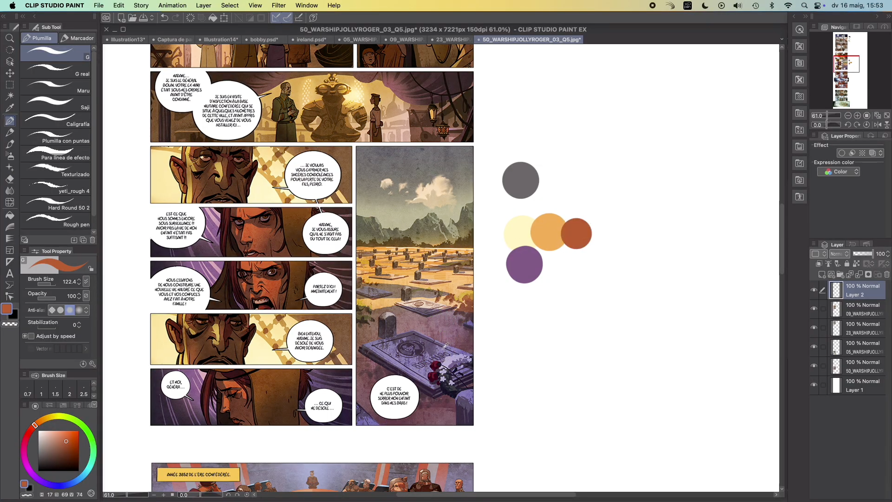The height and width of the screenshot is (502, 892).
Task: Tick checkbox beside 05_WARSHIPJOLLY layer
Action: point(823,347)
